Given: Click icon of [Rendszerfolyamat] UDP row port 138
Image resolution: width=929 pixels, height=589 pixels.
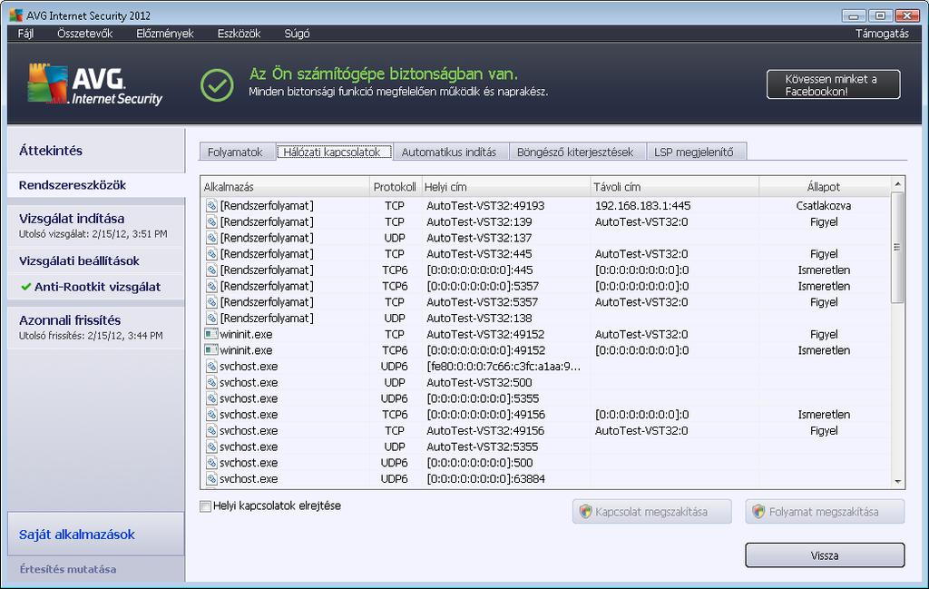Looking at the screenshot, I should point(211,318).
